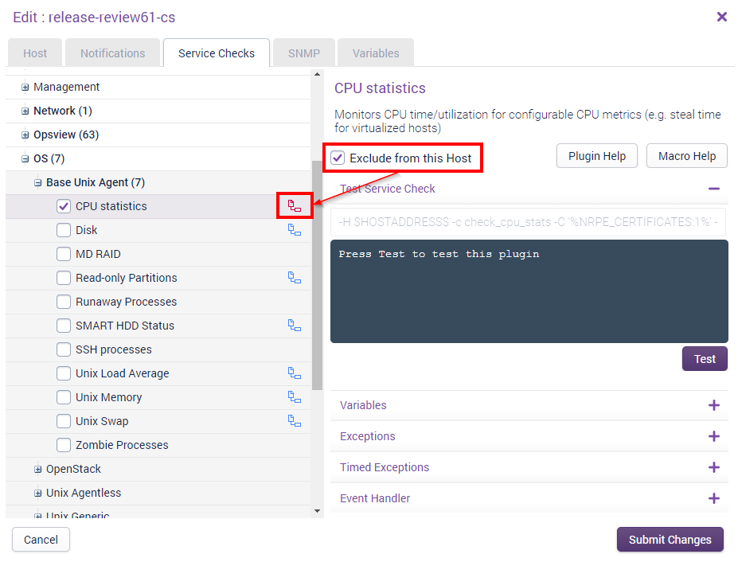Click the template icon beside Unix Memory
Screen dimensions: 738x562
[295, 397]
